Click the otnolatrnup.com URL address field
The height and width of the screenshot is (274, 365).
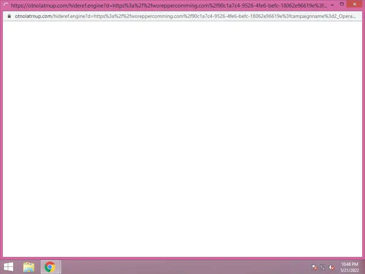pyautogui.click(x=185, y=16)
